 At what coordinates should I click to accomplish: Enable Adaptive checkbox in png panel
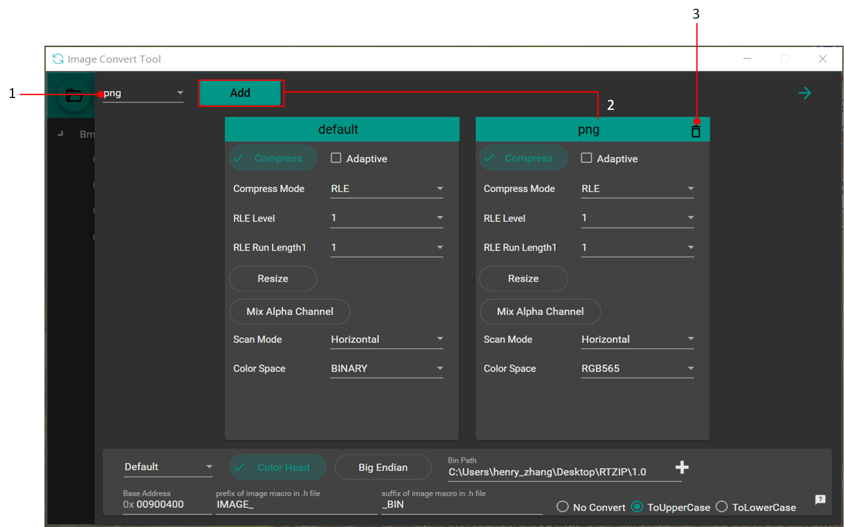(586, 158)
